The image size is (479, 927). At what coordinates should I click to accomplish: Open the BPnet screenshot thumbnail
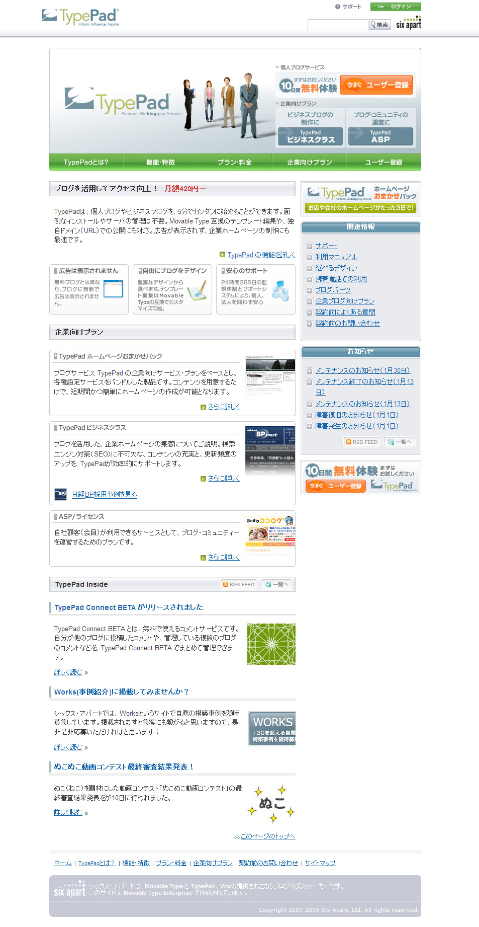tap(270, 450)
